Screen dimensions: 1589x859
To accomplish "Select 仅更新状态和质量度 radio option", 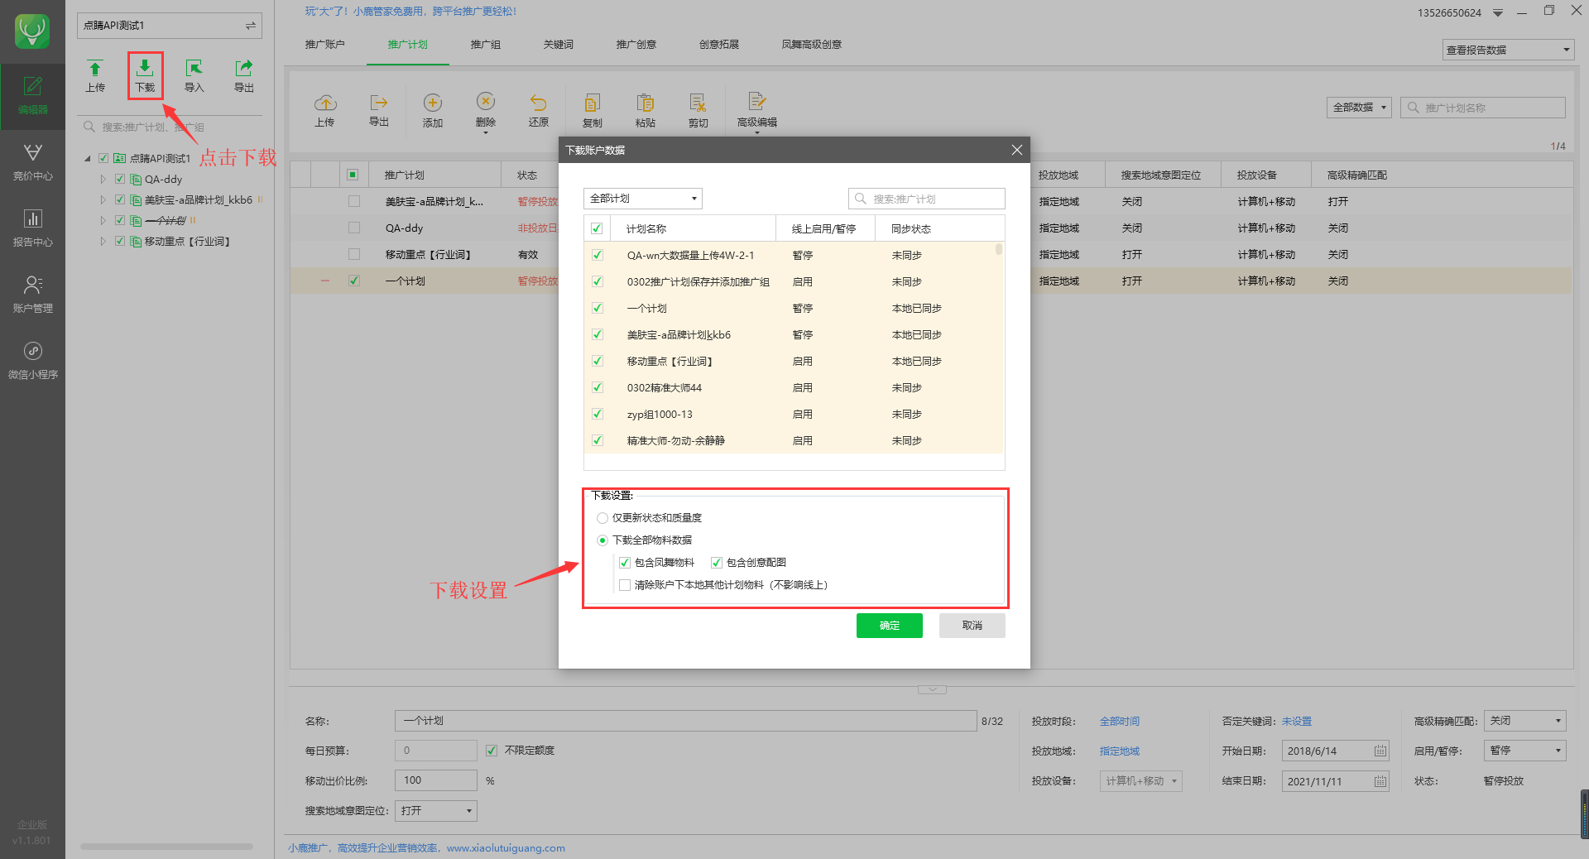I will (x=602, y=518).
